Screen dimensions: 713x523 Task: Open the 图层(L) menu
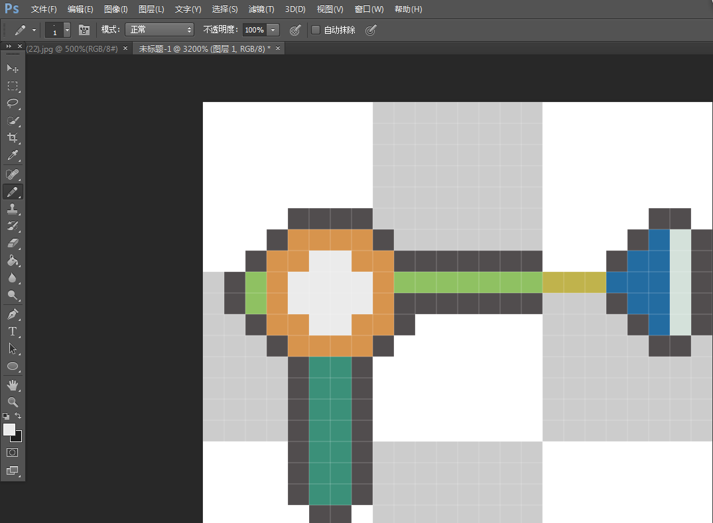[x=151, y=9]
